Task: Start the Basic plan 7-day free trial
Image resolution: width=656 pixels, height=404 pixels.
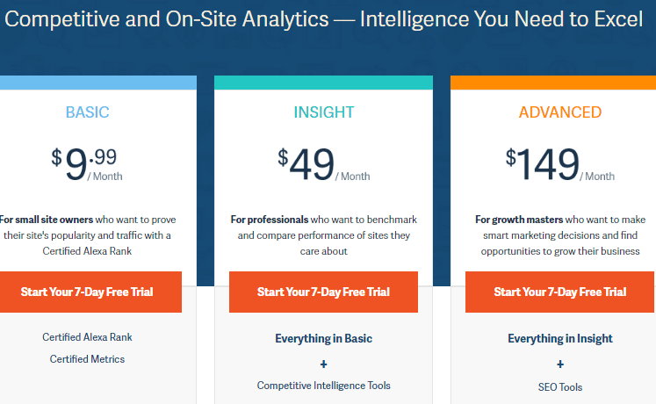Action: coord(88,292)
